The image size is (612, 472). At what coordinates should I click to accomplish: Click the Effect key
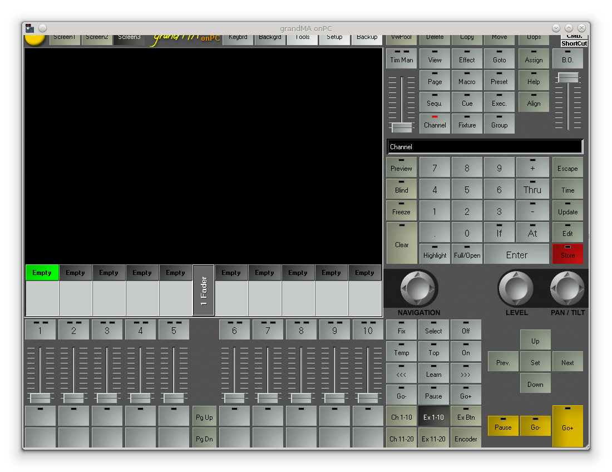[467, 58]
